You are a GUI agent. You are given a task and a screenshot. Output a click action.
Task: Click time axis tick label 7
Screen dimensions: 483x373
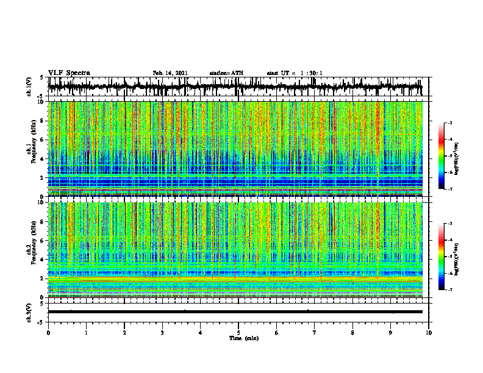[315, 333]
